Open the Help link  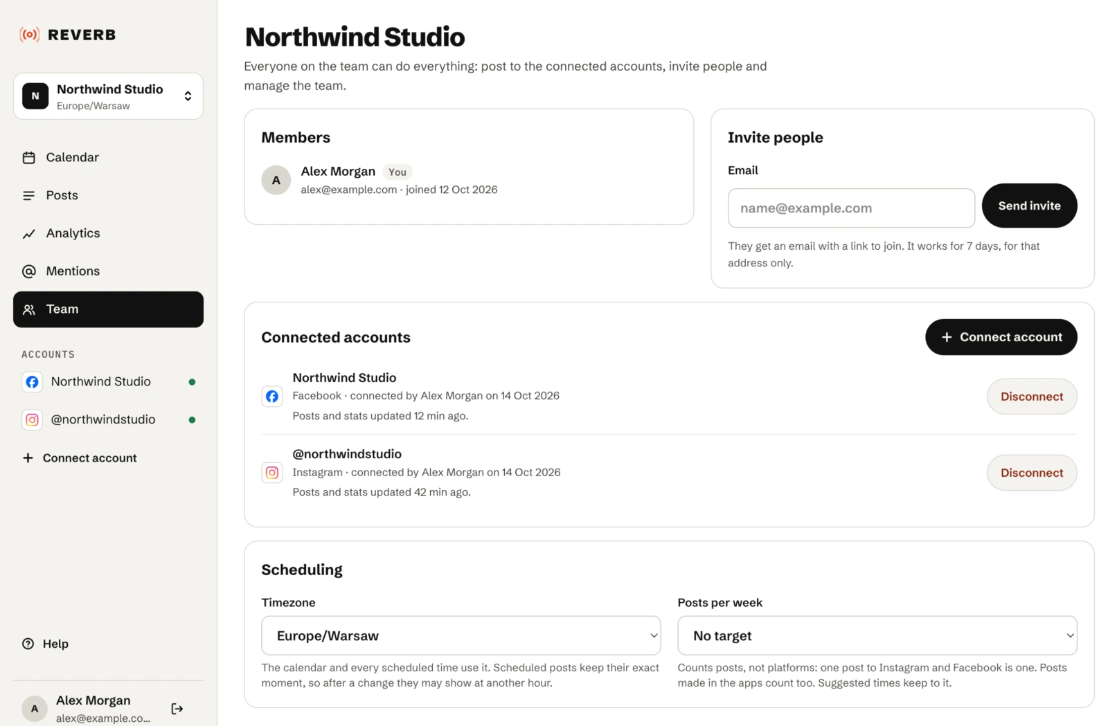[x=45, y=644]
